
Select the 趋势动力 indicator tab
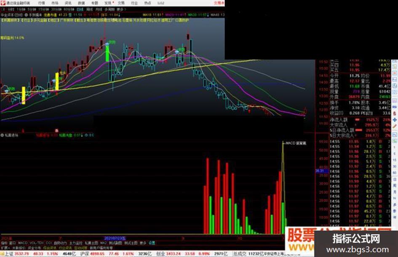[x=60, y=243]
